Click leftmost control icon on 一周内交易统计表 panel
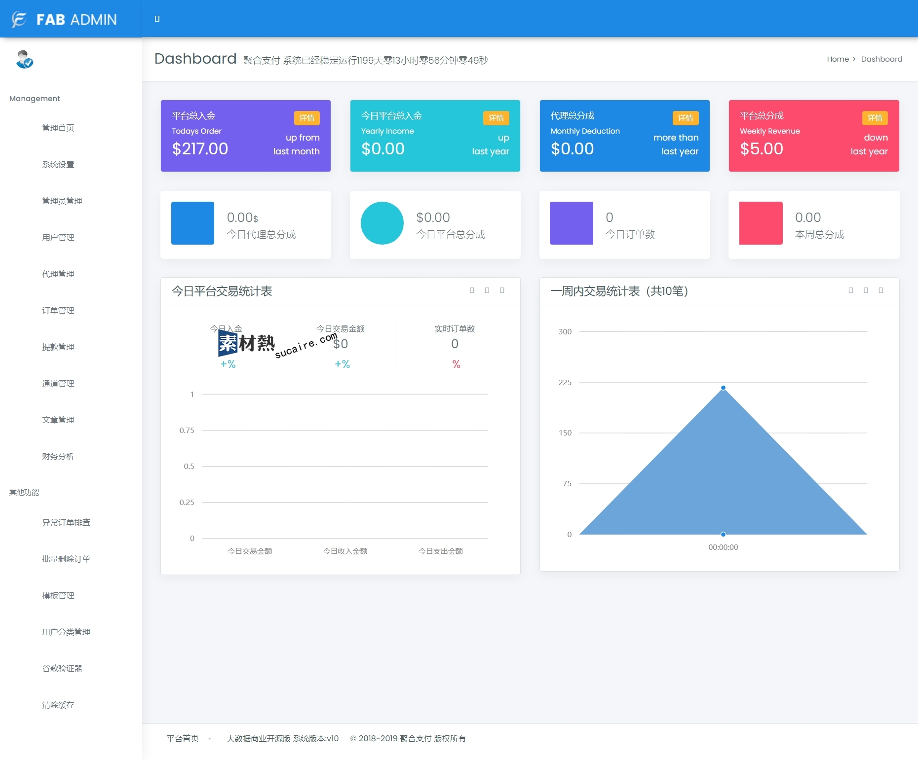The image size is (918, 760). point(850,290)
